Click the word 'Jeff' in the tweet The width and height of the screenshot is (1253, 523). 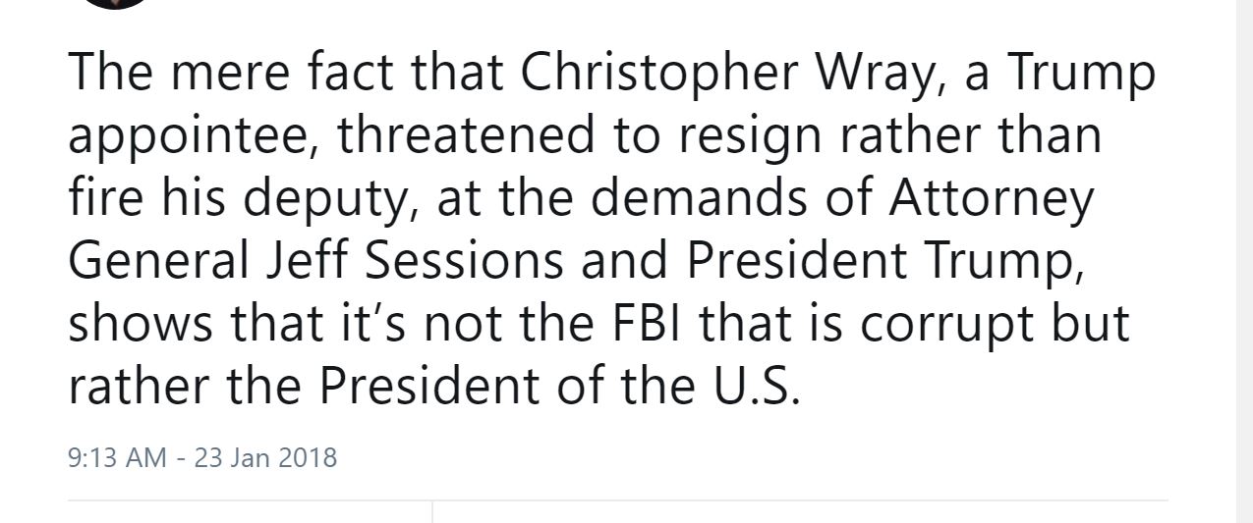299,259
